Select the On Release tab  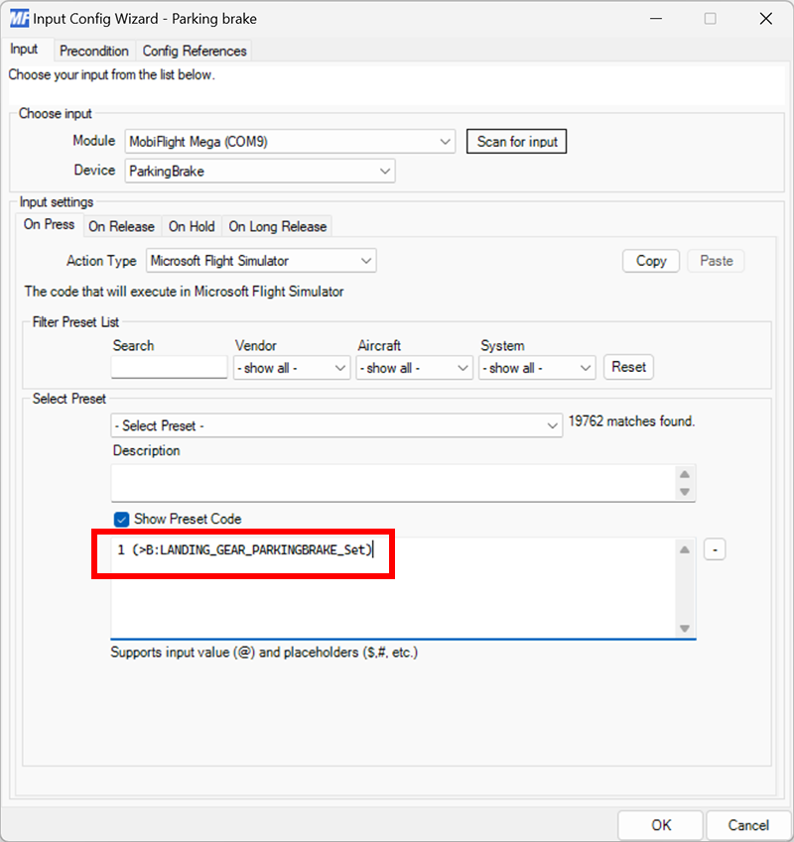tap(122, 226)
